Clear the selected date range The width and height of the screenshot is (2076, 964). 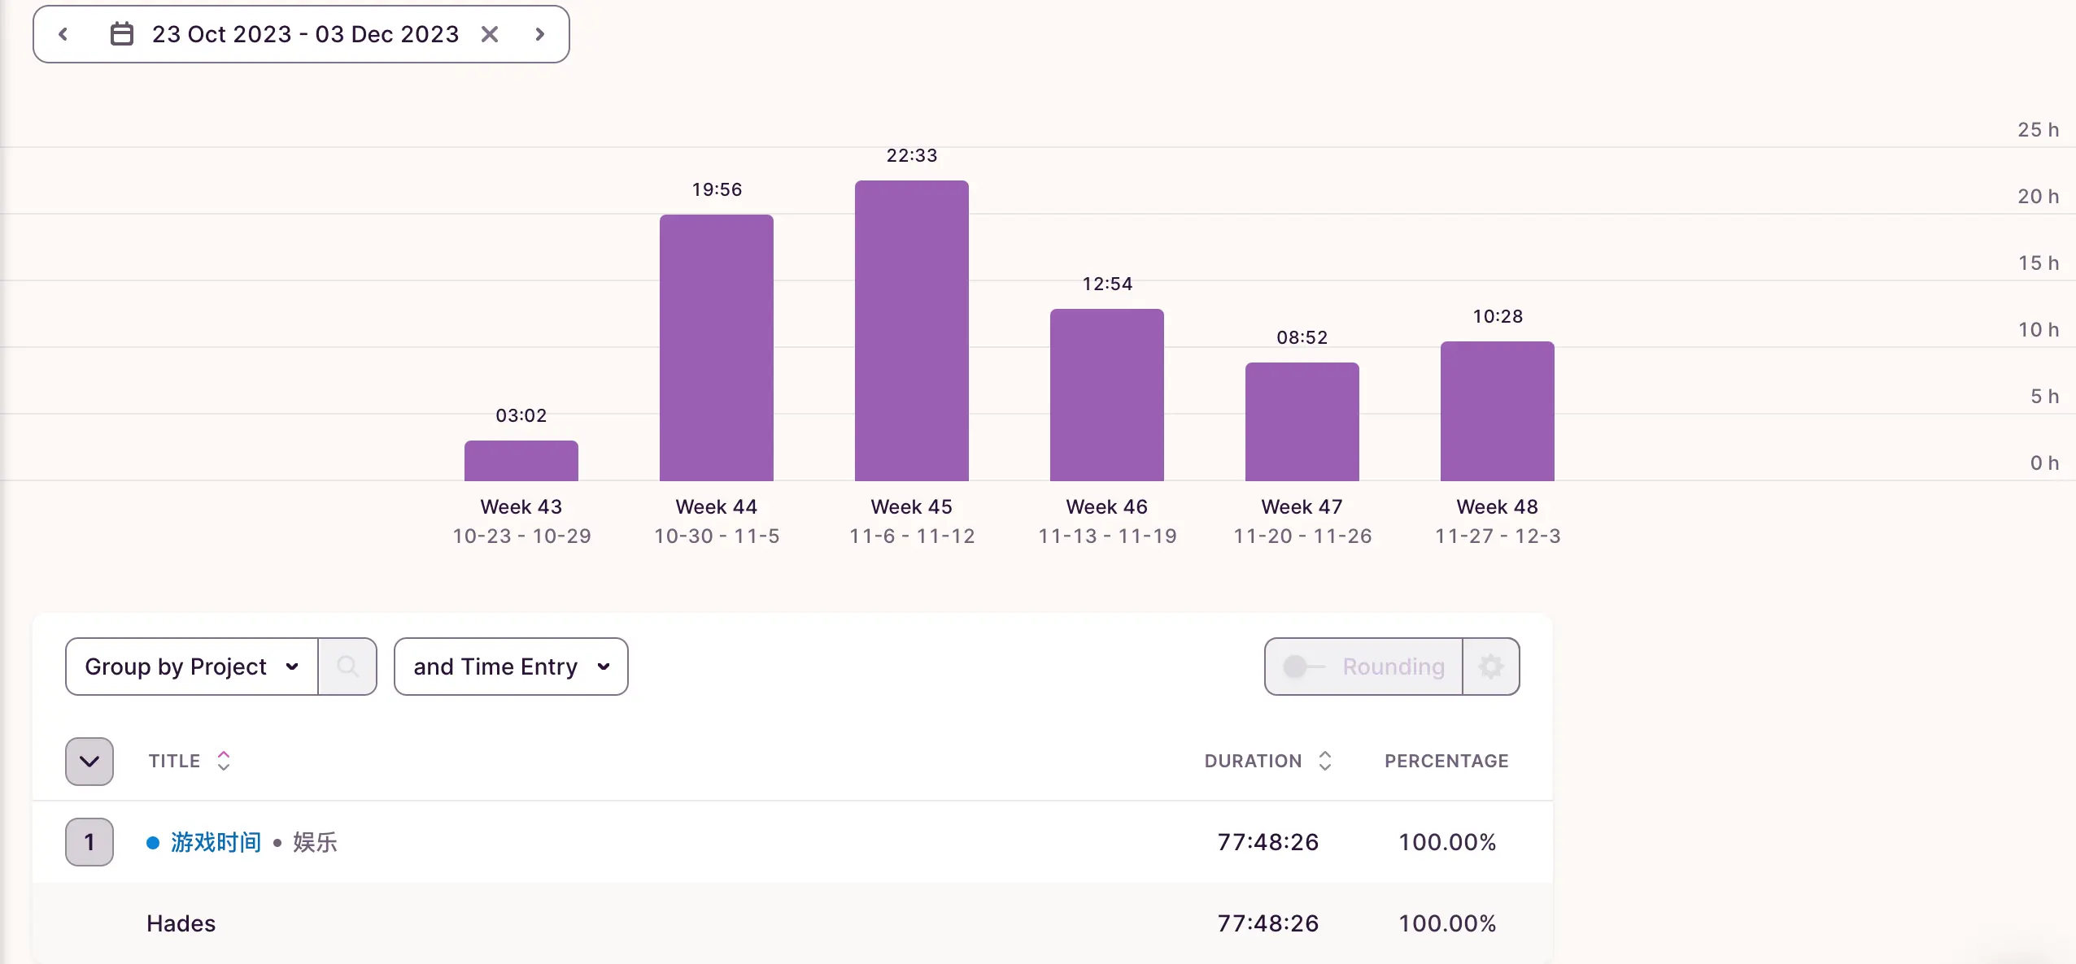click(x=489, y=34)
